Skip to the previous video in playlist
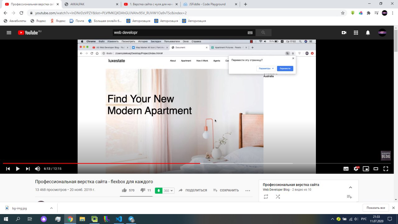398x224 pixels. pyautogui.click(x=8, y=169)
